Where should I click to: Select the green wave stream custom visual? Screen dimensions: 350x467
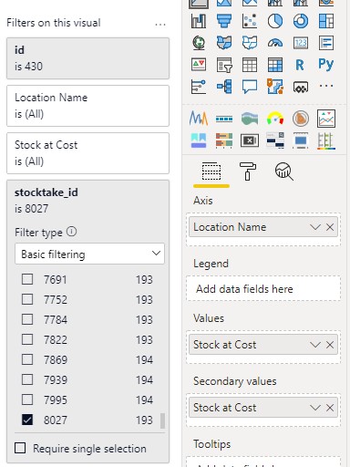(x=250, y=119)
